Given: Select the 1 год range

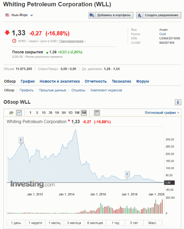Looking at the screenshot, I should tap(115, 223).
